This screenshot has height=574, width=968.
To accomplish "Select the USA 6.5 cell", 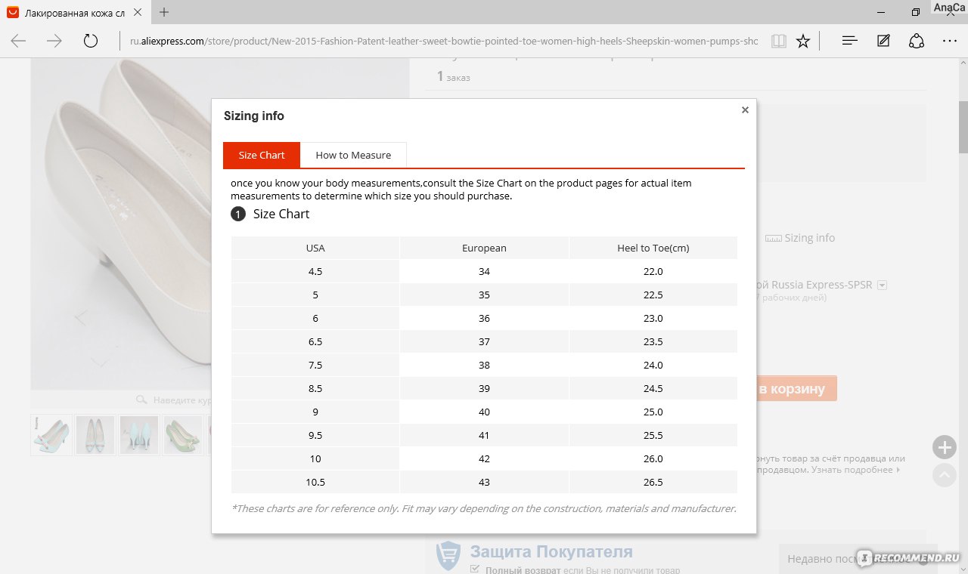I will (315, 341).
